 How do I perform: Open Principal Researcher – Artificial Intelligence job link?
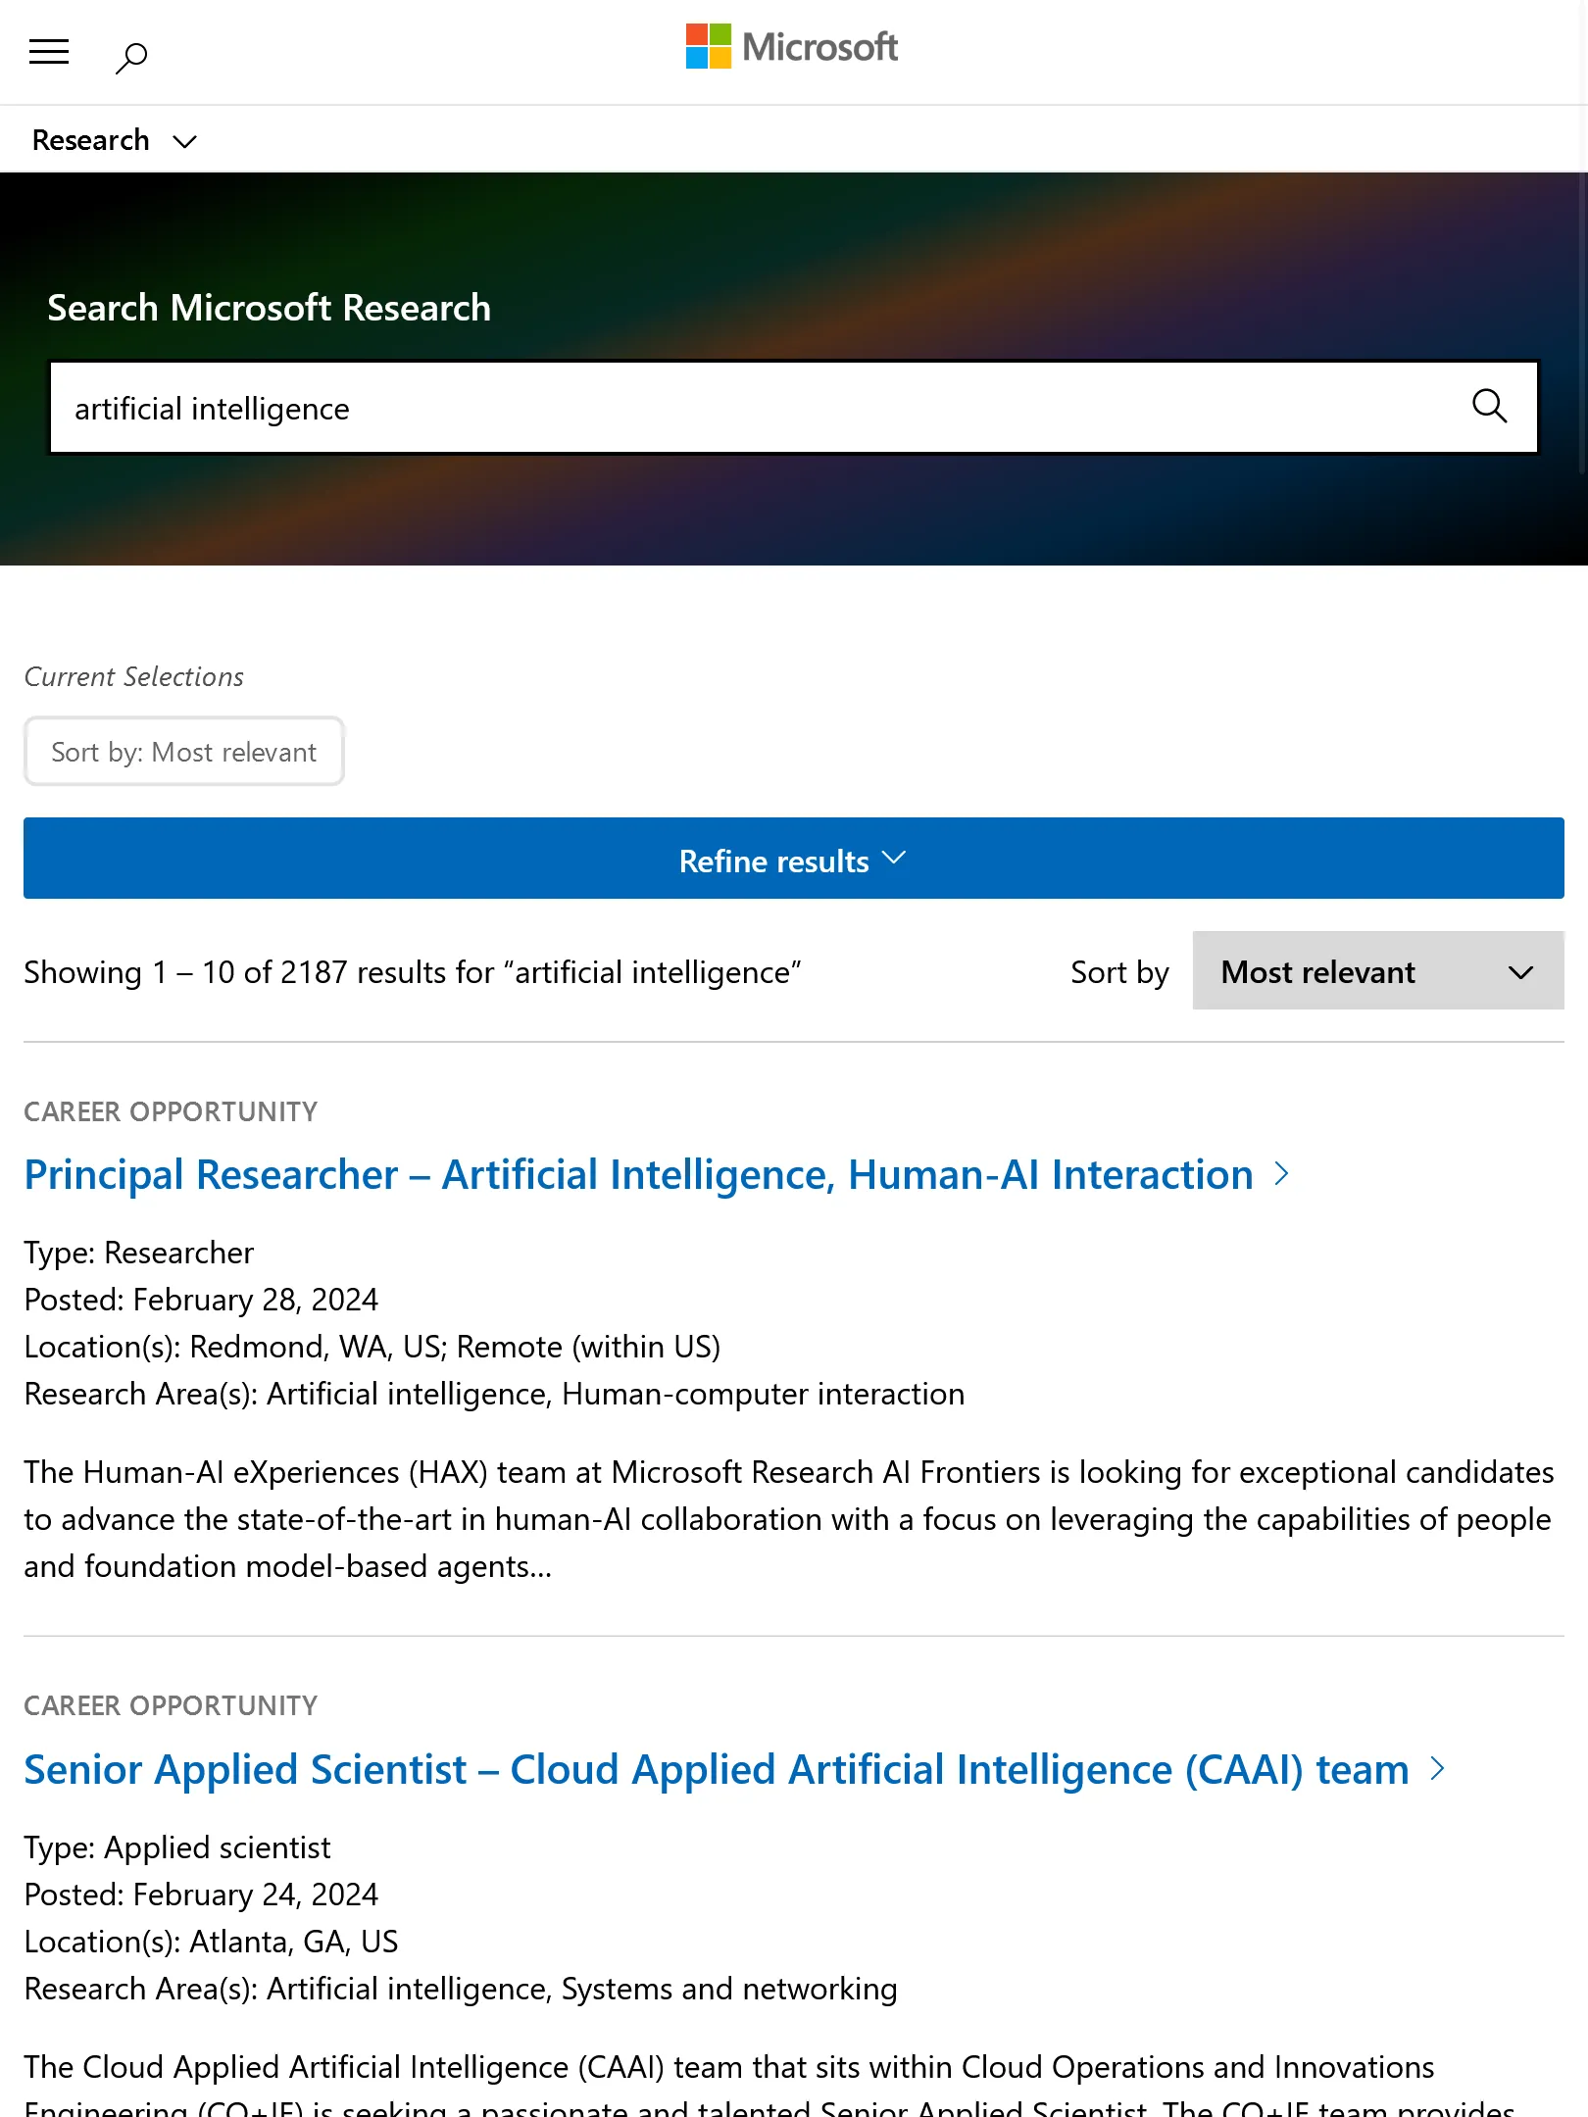click(638, 1174)
